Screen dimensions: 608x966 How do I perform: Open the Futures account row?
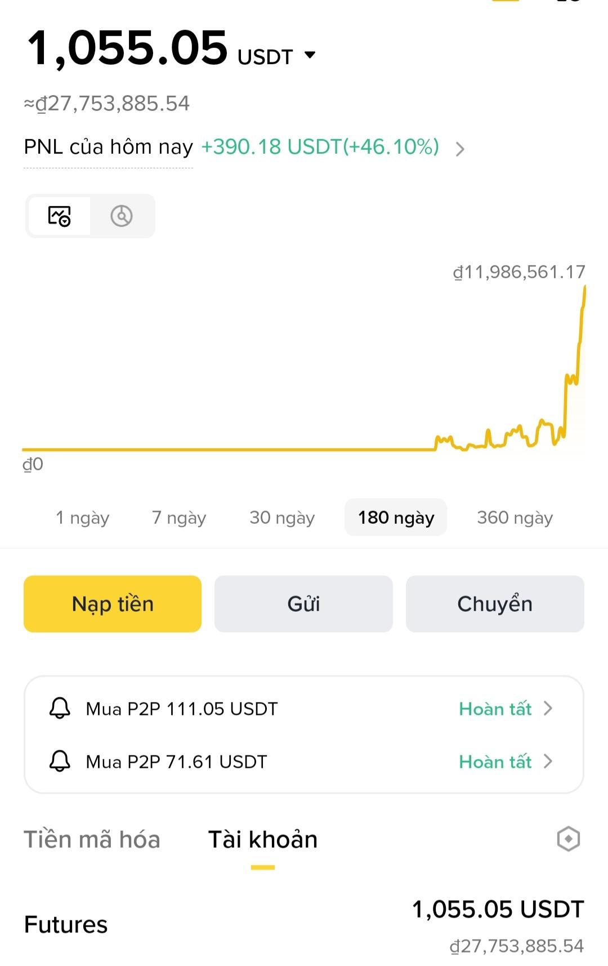pos(304,925)
